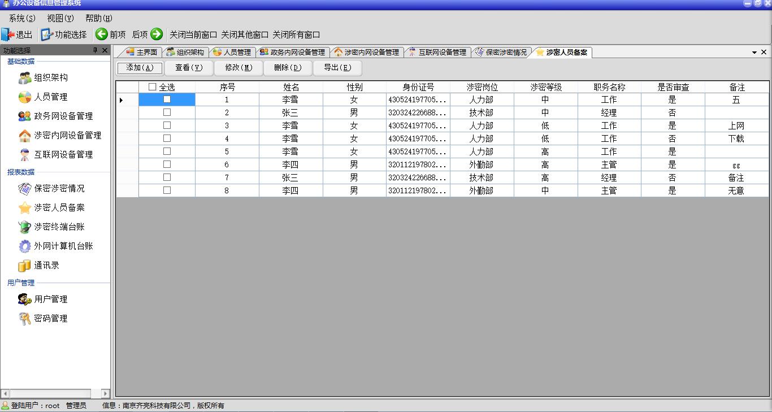
Task: Click the 组织架构 icon in sidebar
Action: point(24,78)
